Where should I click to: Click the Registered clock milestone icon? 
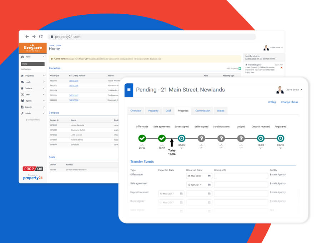tap(281, 138)
